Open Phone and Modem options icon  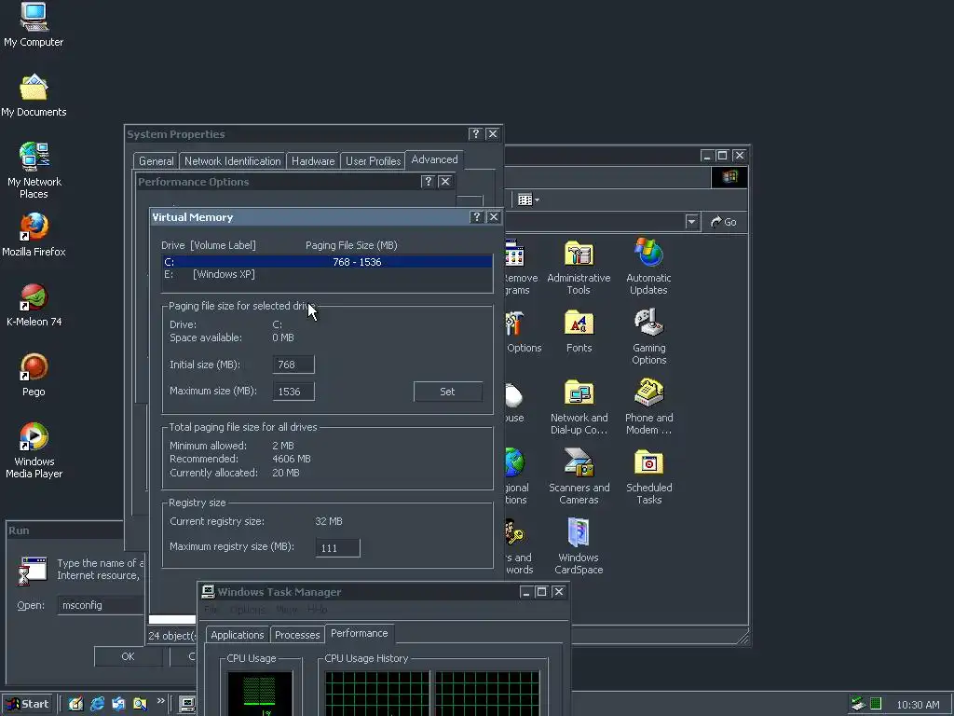[x=648, y=406]
